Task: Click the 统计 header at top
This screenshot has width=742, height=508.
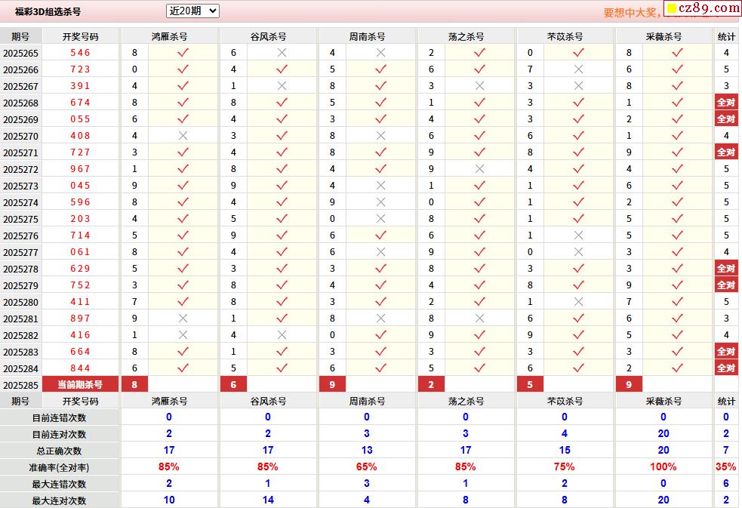Action: (x=726, y=36)
